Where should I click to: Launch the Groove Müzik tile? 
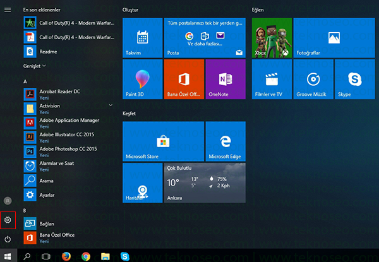click(x=313, y=79)
